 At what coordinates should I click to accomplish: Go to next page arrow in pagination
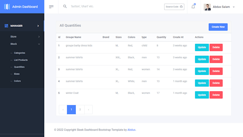point(89,110)
